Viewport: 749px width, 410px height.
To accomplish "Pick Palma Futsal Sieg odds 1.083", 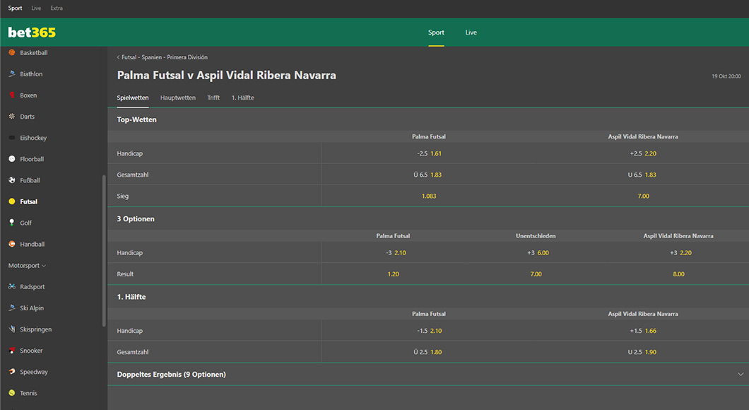I will tap(429, 196).
